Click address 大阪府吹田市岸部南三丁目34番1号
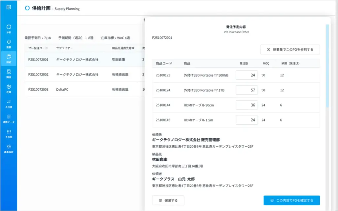 coord(177,166)
